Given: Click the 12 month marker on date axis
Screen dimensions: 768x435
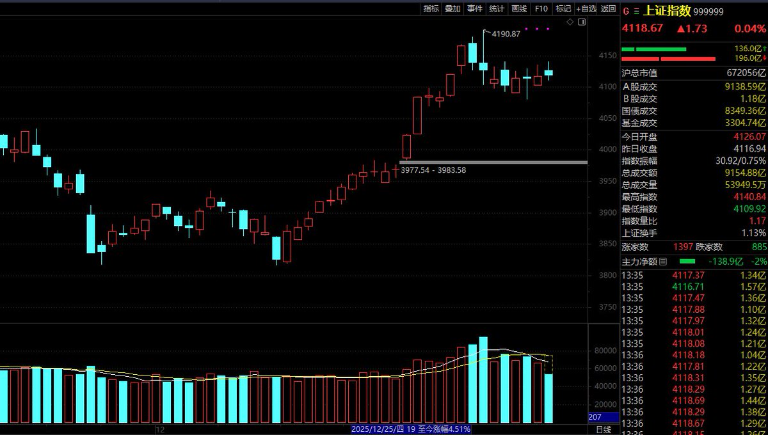Looking at the screenshot, I should tap(161, 429).
